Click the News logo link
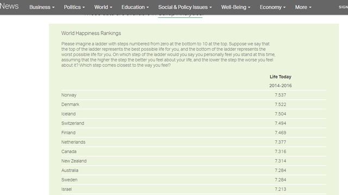348x195 pixels. coord(9,6)
